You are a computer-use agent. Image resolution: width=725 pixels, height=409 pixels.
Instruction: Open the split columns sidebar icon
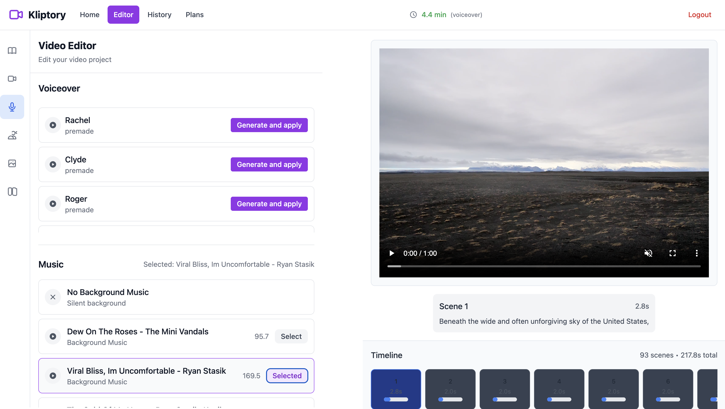(12, 192)
